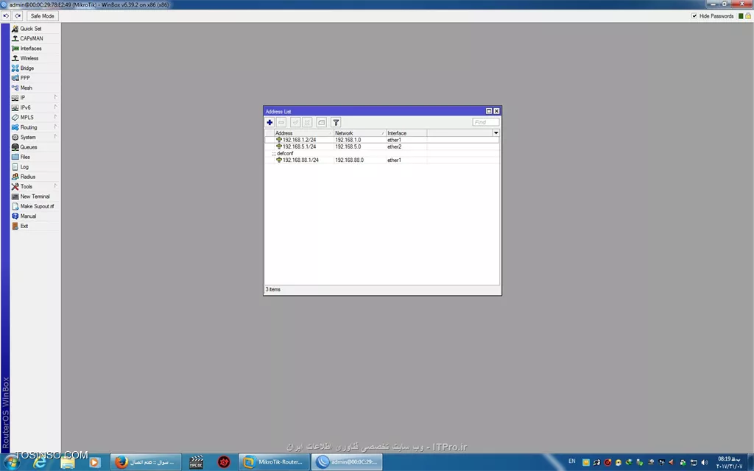Click the Filter funnel icon in Address List
Screen dimensions: 754x471
click(x=336, y=122)
